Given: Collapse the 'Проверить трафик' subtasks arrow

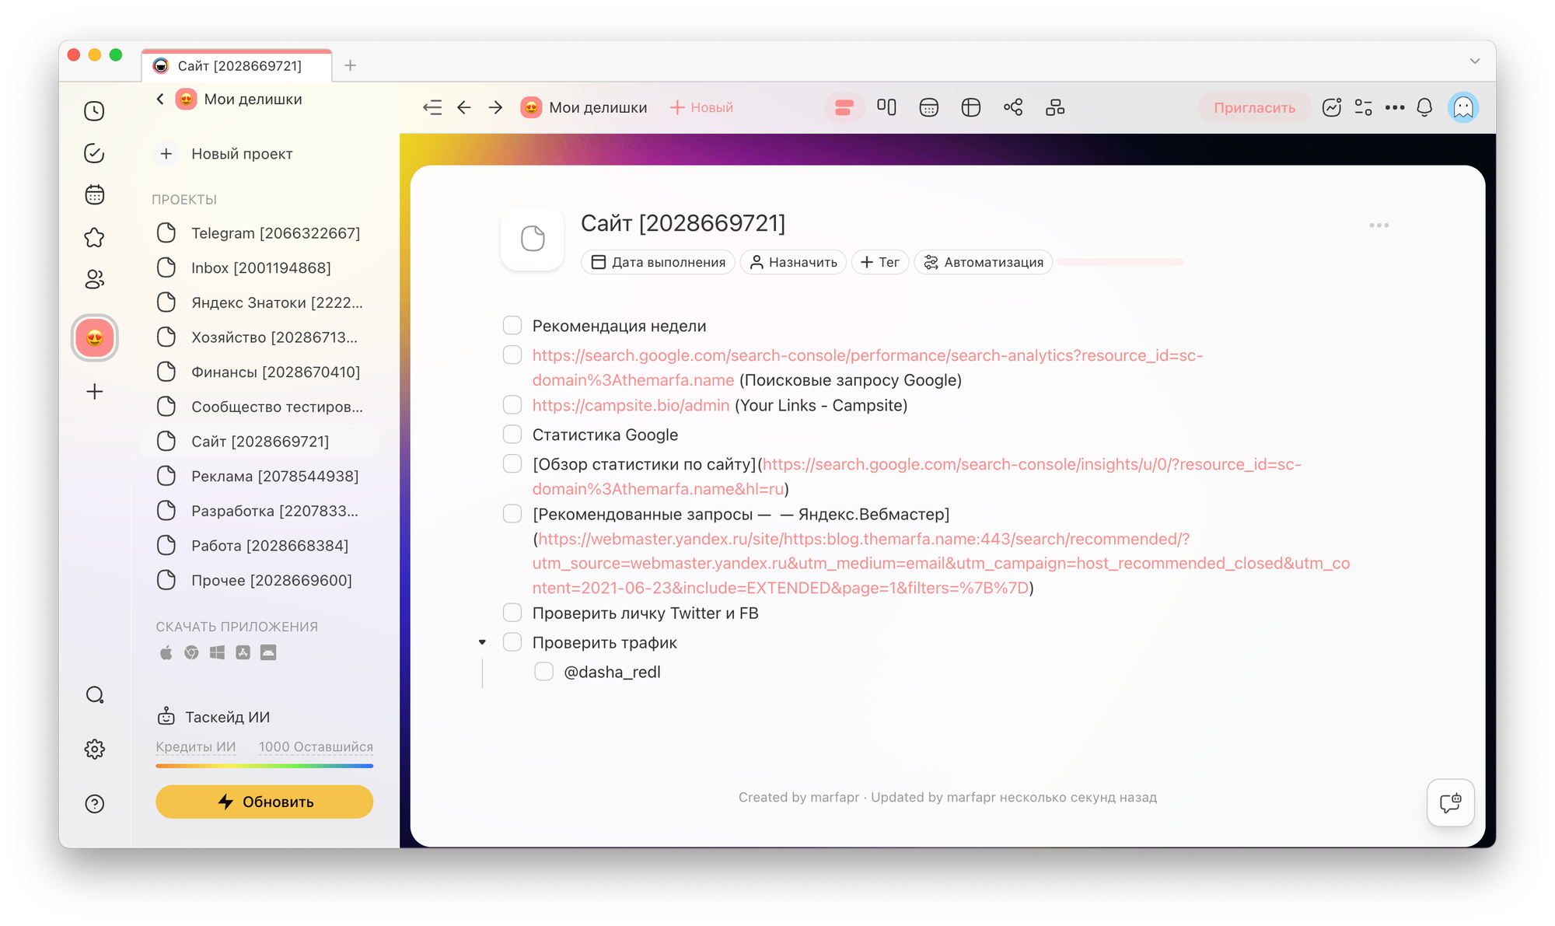Looking at the screenshot, I should 482,642.
